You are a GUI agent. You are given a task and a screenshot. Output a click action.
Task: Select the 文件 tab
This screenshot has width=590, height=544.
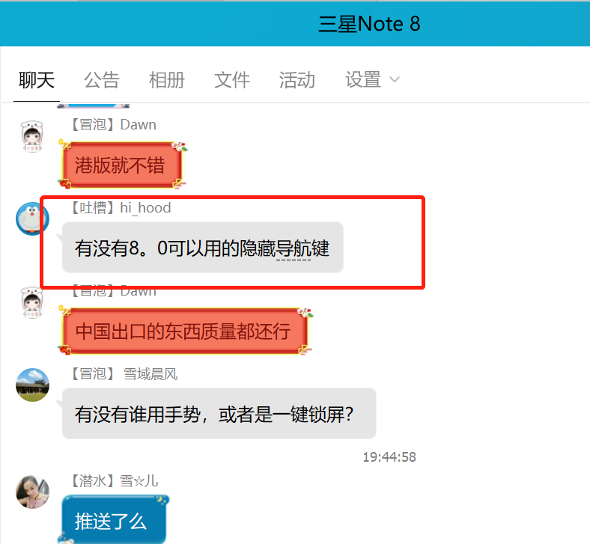232,80
